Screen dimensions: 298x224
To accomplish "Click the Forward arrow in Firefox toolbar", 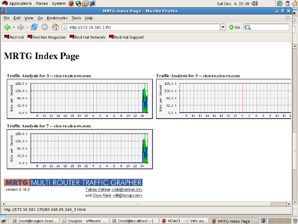I will click(20, 27).
